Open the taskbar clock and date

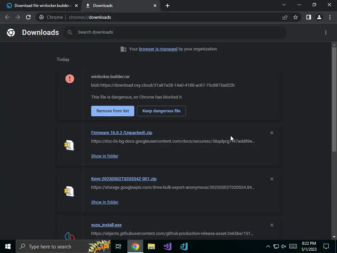pyautogui.click(x=309, y=246)
